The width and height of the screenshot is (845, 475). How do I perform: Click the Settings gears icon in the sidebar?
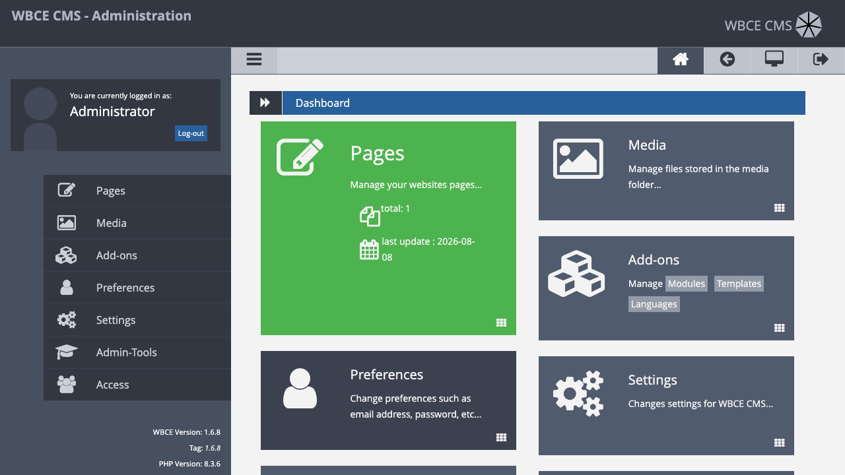[67, 320]
